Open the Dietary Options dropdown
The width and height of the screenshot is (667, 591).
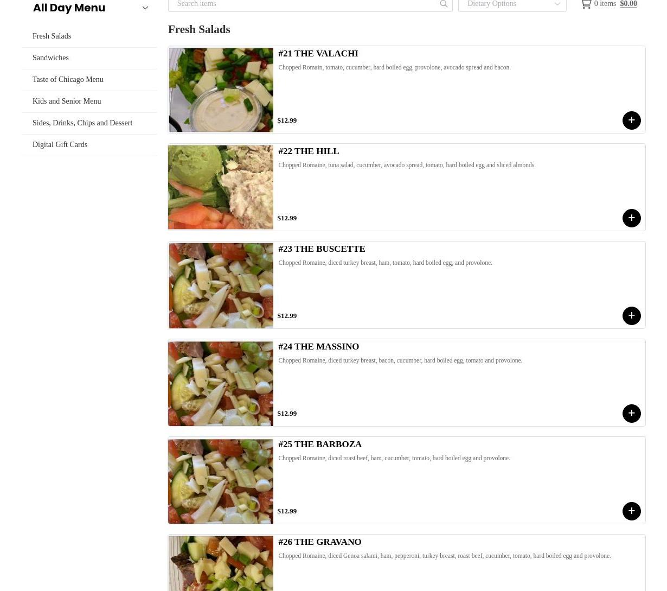pyautogui.click(x=512, y=4)
